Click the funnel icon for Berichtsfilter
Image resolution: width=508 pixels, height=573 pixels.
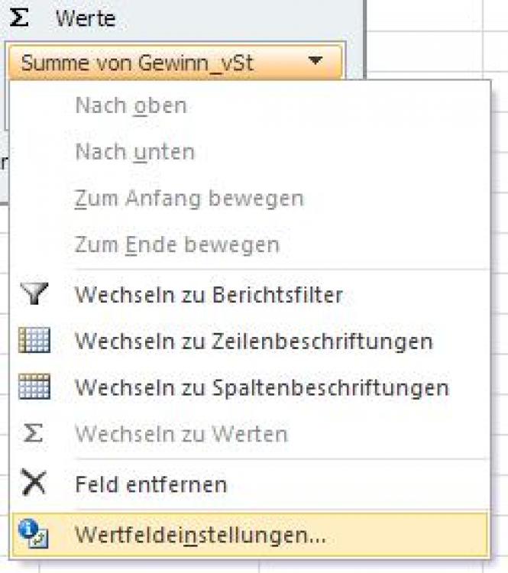click(34, 294)
